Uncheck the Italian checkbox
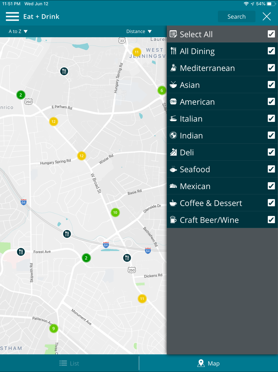Screen dimensions: 278x372 271,118
